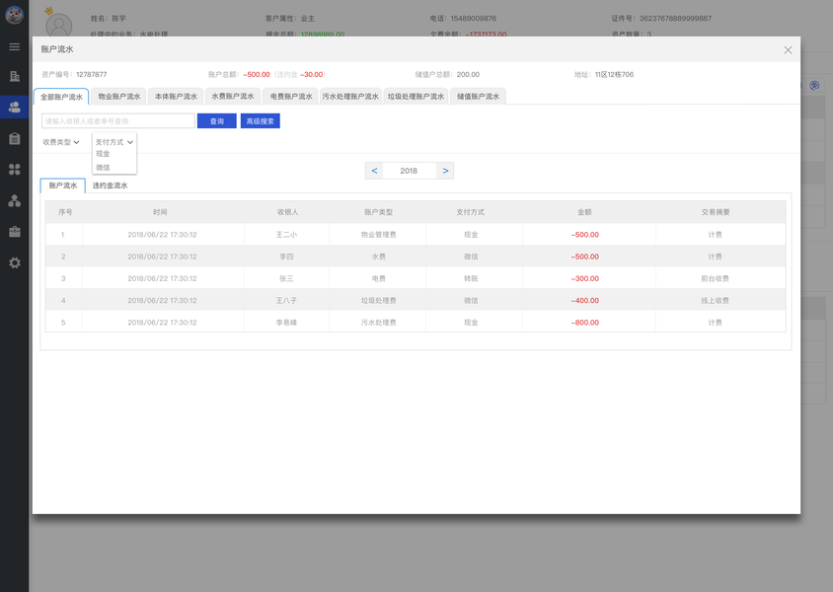Switch to 本体账户流水 tab
The width and height of the screenshot is (833, 592).
tap(176, 96)
